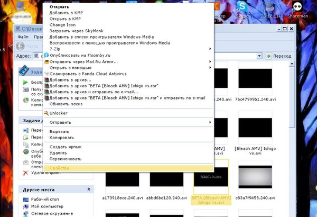Click the Mail.Ru Agent icon

click(46, 62)
